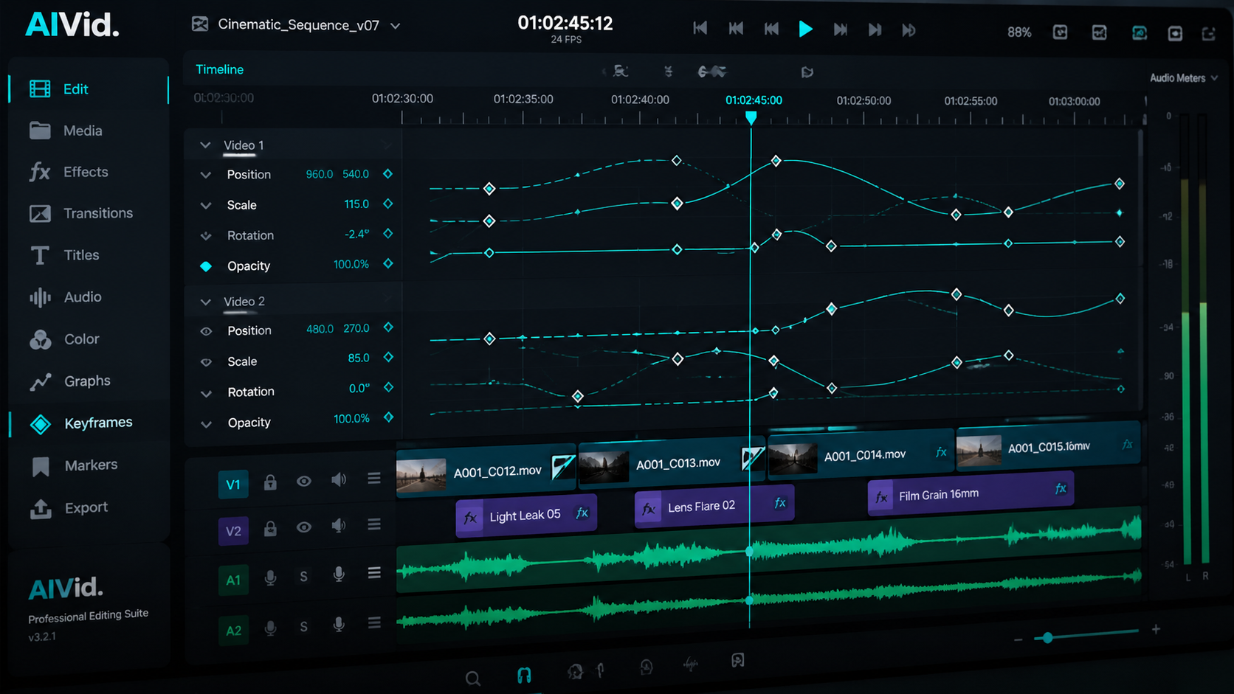This screenshot has height=694, width=1234.
Task: Solo the A2 audio track
Action: click(x=303, y=627)
